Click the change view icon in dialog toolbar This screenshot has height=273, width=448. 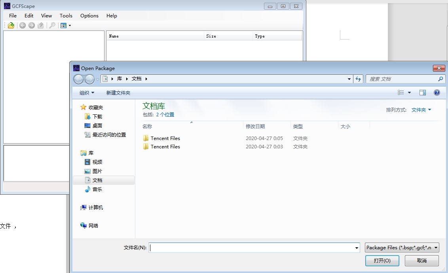pyautogui.click(x=401, y=93)
